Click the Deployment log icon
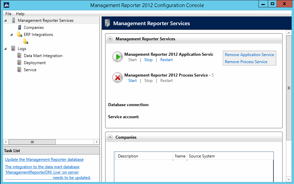 point(19,63)
